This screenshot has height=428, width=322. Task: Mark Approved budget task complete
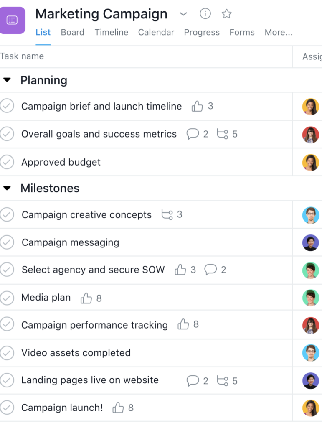coord(7,162)
